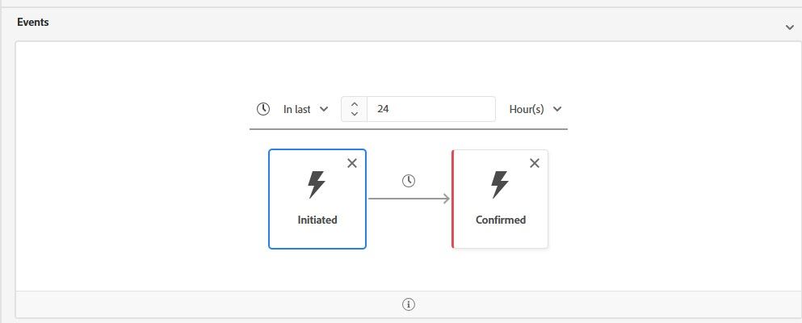Click the chevron next to Hour(s)
The height and width of the screenshot is (323, 802).
(x=557, y=109)
